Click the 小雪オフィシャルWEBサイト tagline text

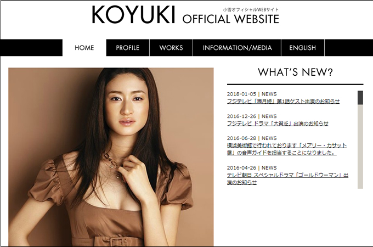[251, 9]
